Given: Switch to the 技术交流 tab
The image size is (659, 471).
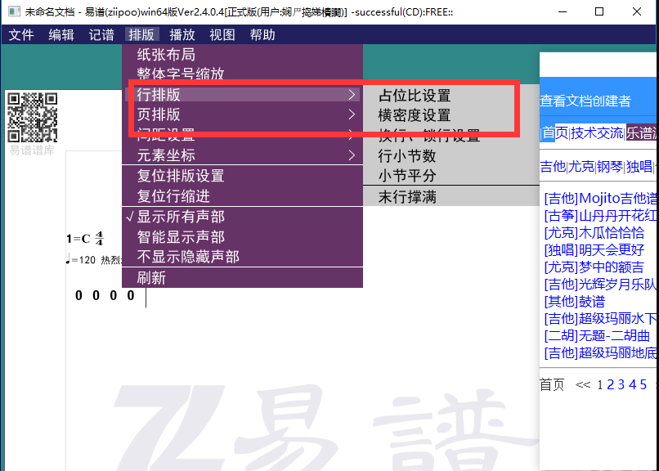Looking at the screenshot, I should pos(597,133).
